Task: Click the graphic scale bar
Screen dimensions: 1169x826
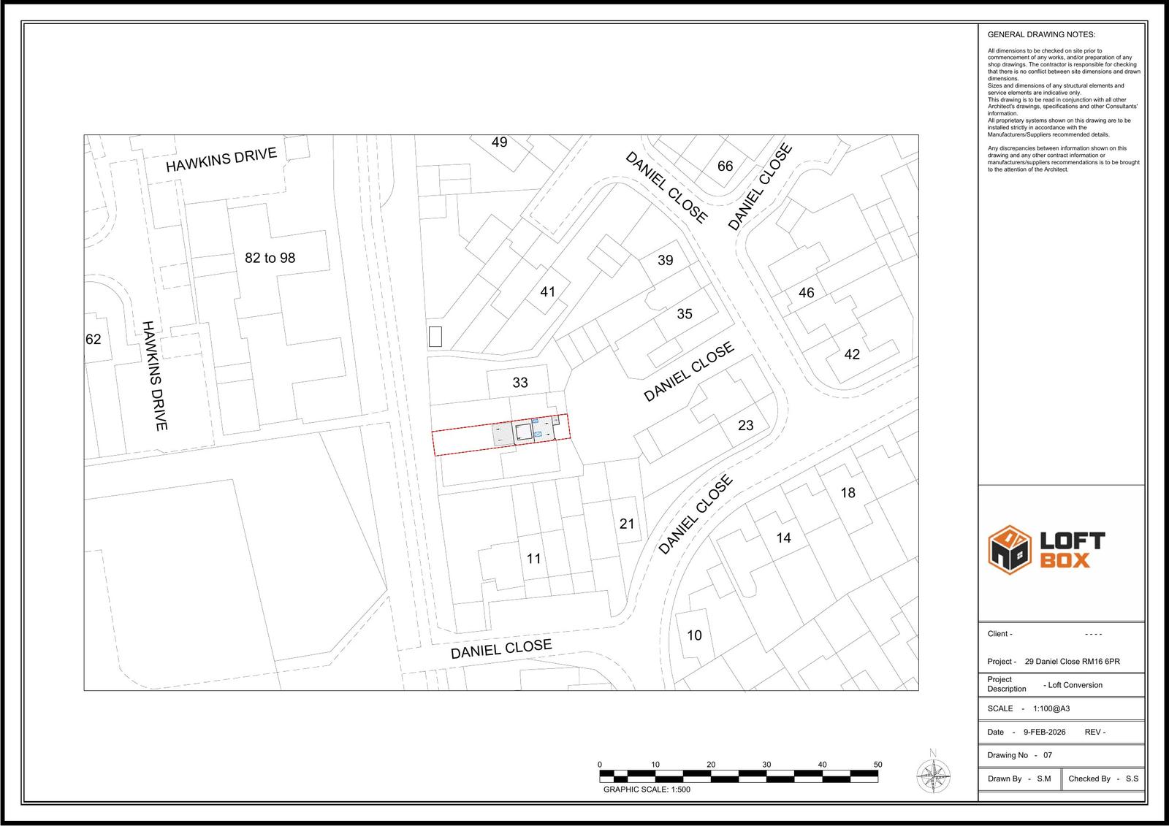Action: pyautogui.click(x=739, y=776)
